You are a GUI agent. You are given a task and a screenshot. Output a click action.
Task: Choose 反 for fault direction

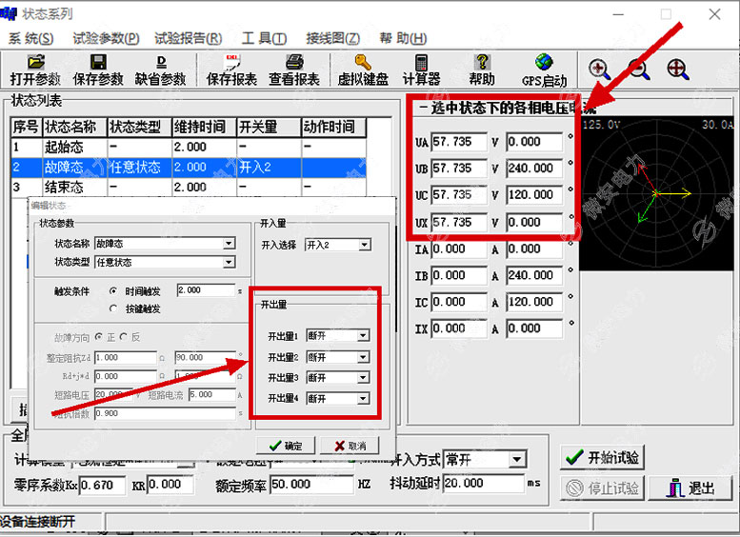click(x=124, y=337)
